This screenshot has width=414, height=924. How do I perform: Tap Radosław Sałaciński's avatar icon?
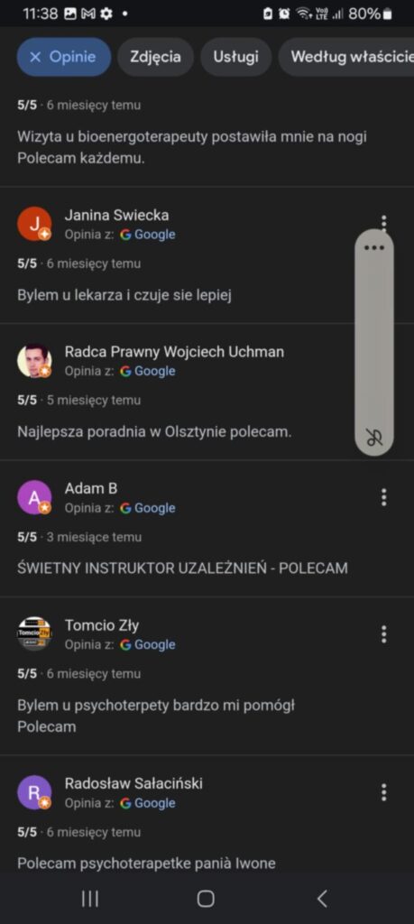click(x=34, y=792)
